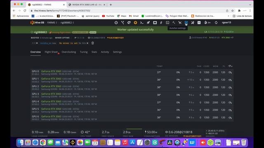Open the worker Settings tab
Screen dimensions: 264x148
(117, 52)
